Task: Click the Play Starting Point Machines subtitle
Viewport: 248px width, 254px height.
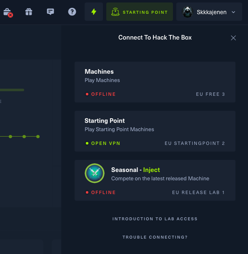Action: [x=119, y=129]
